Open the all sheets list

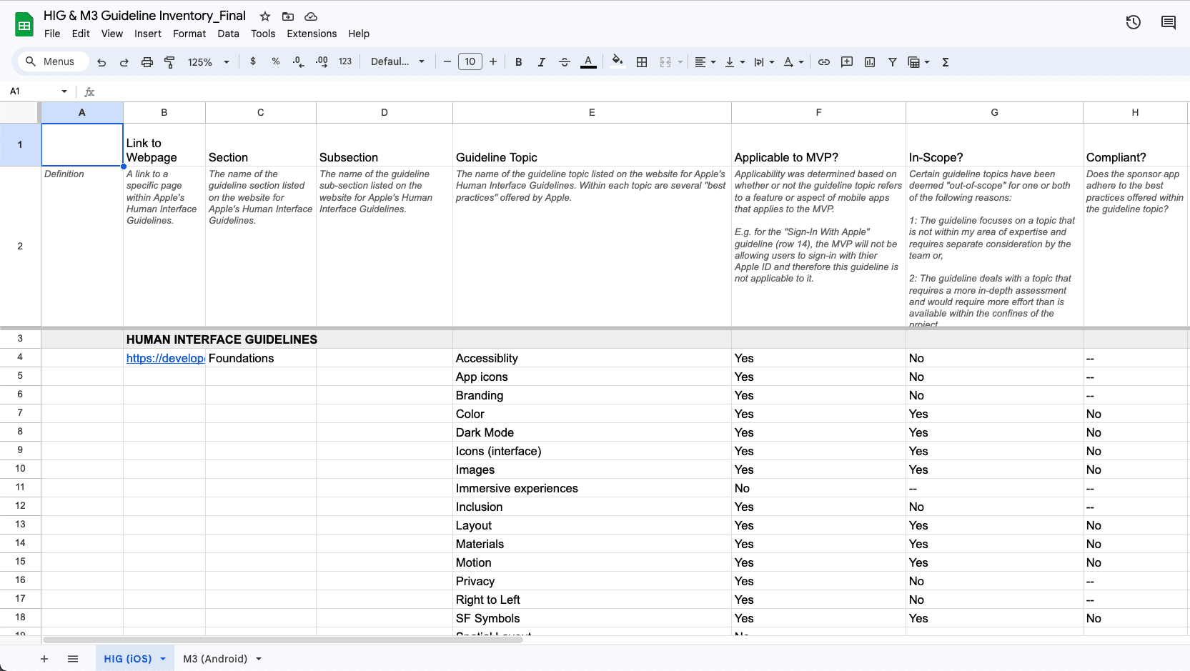coord(73,659)
